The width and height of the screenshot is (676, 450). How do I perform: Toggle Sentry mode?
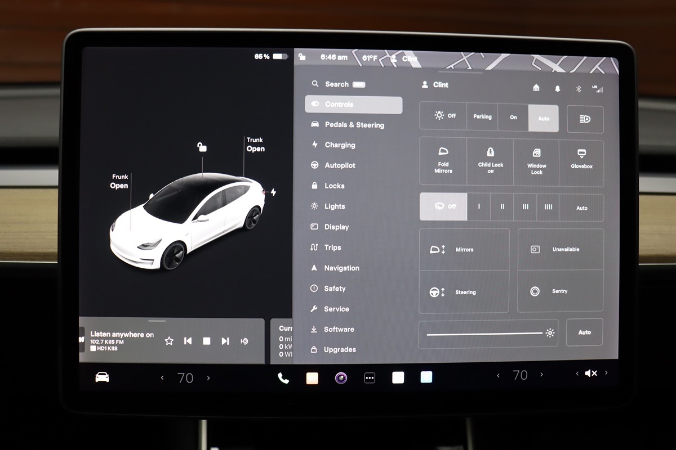[560, 291]
